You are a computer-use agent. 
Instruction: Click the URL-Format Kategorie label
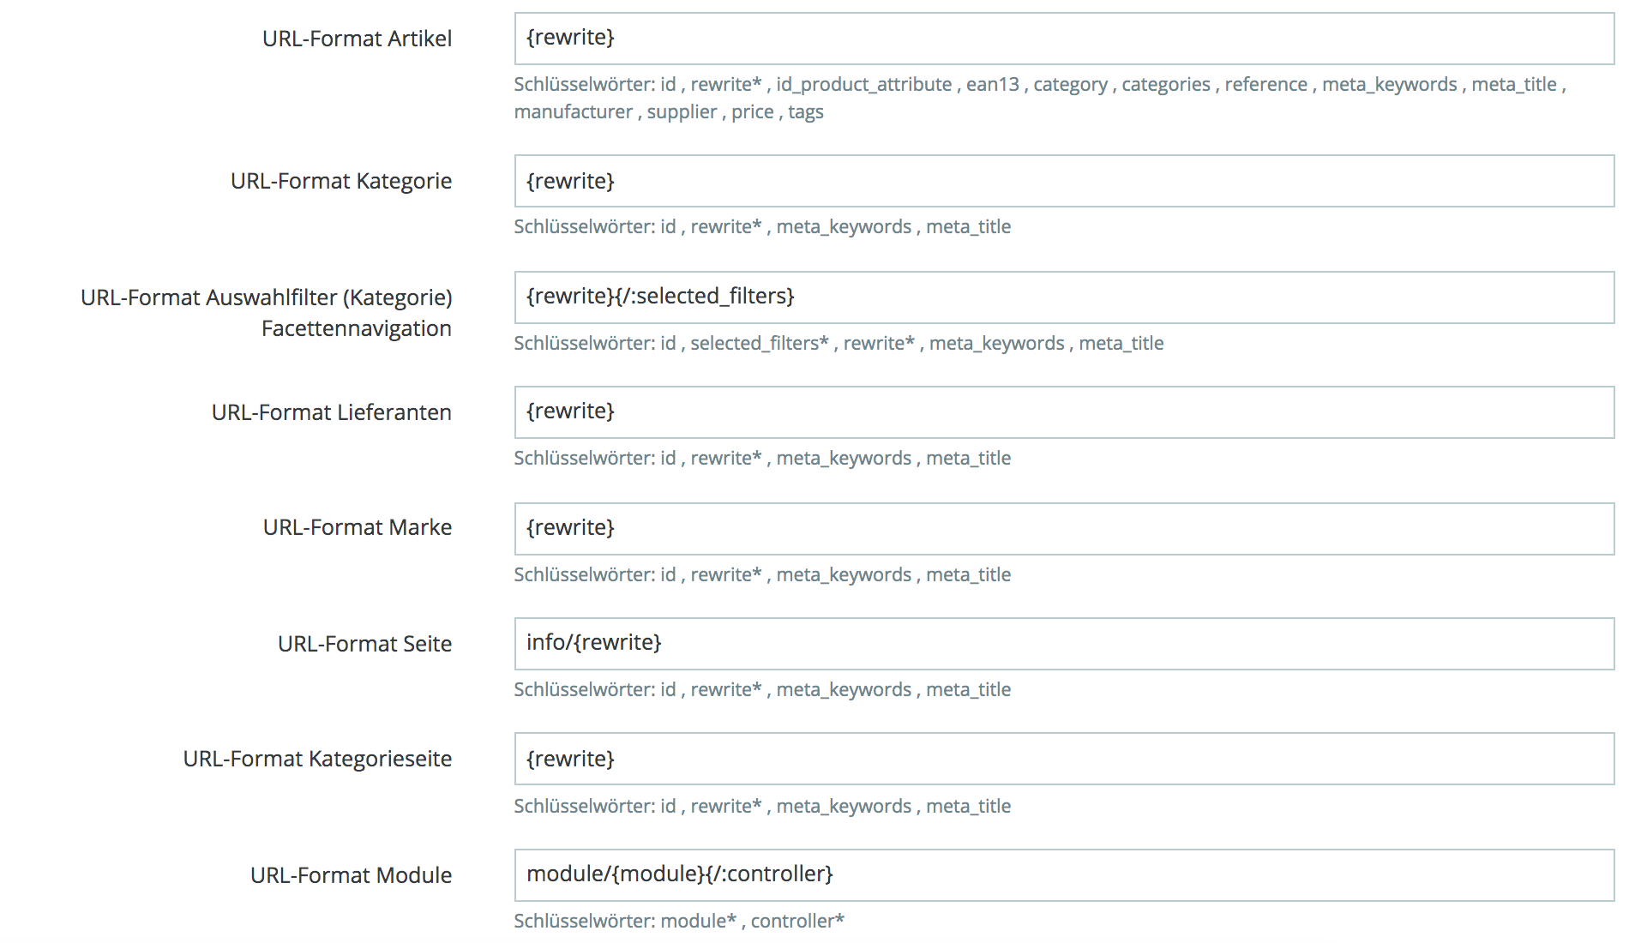pyautogui.click(x=341, y=181)
